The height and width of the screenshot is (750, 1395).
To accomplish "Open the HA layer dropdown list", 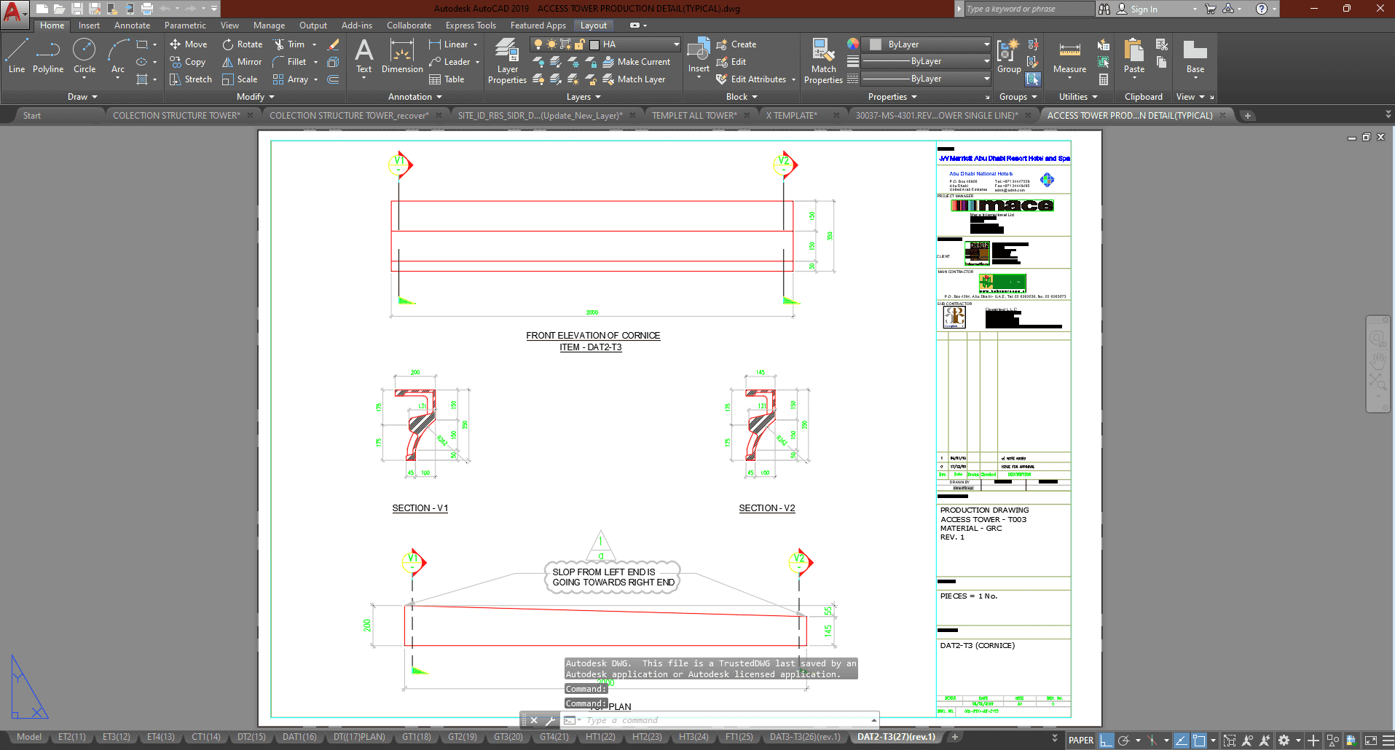I will [x=676, y=44].
